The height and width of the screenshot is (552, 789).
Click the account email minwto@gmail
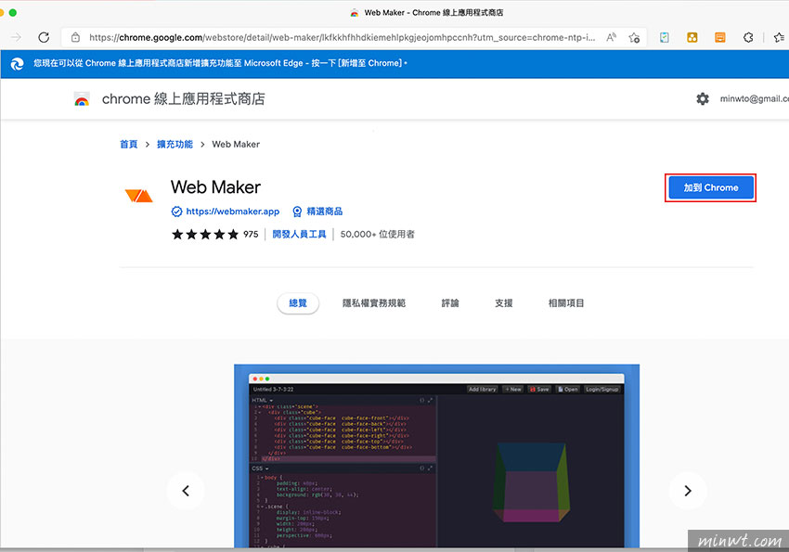pyautogui.click(x=755, y=99)
